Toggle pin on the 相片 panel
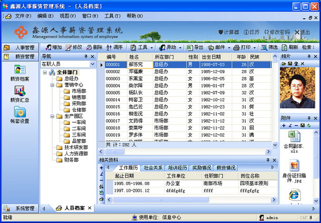This screenshot has height=223, width=321. click(309, 57)
